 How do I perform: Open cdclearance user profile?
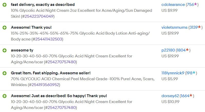[x=173, y=5]
